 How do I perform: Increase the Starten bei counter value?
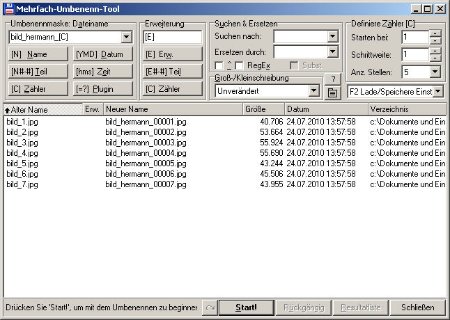click(435, 34)
